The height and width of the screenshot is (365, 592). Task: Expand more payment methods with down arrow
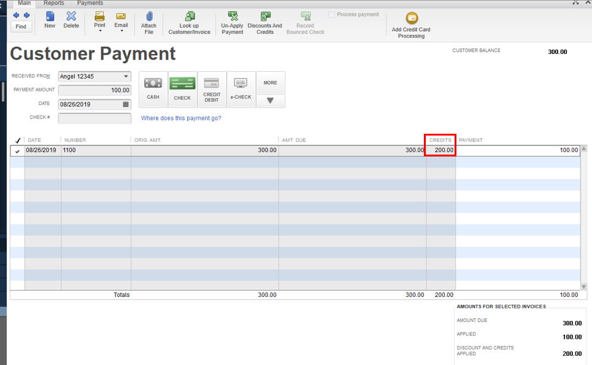[271, 101]
